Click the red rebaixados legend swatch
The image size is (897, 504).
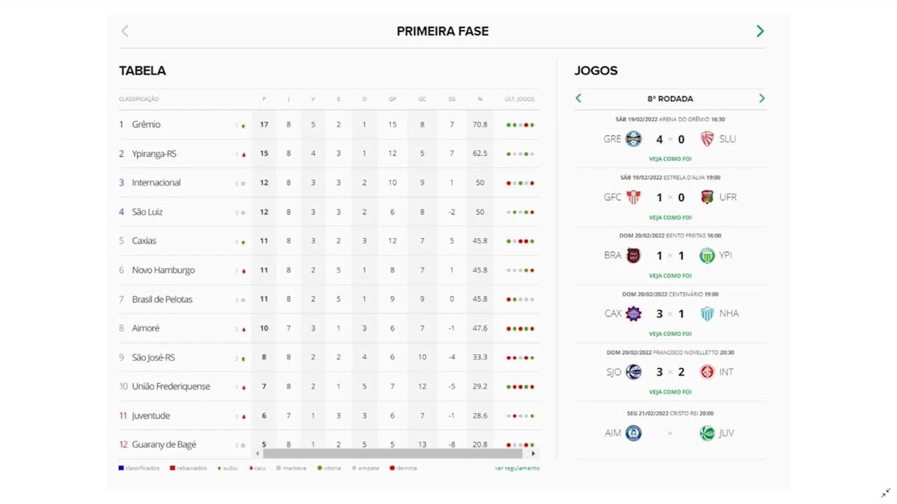(x=172, y=468)
